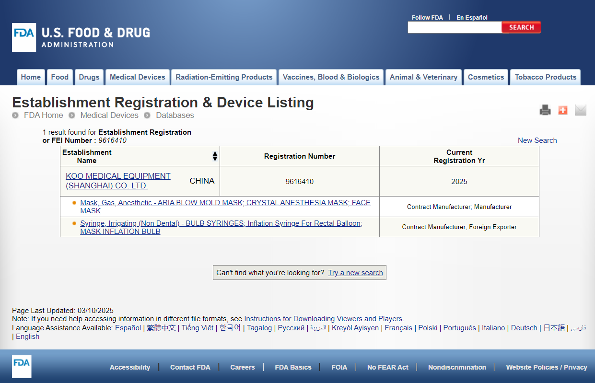This screenshot has width=595, height=383.
Task: Open the Medical Devices tab
Action: (x=137, y=77)
